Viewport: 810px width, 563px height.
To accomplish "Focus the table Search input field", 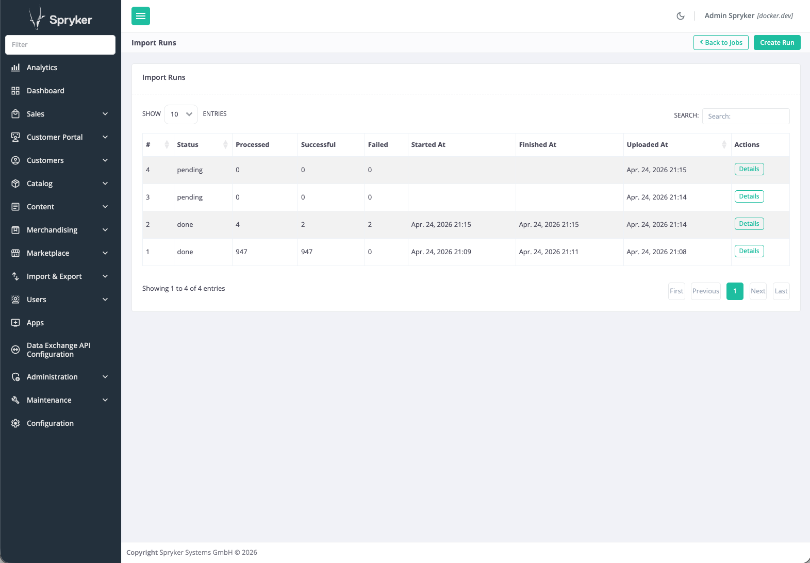I will [x=745, y=117].
